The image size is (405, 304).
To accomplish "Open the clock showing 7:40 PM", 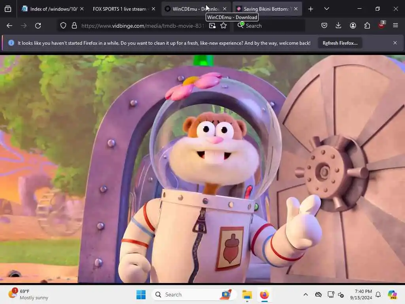I will click(361, 294).
